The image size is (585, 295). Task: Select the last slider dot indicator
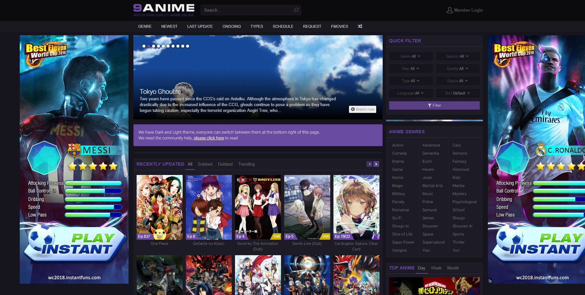[x=187, y=46]
